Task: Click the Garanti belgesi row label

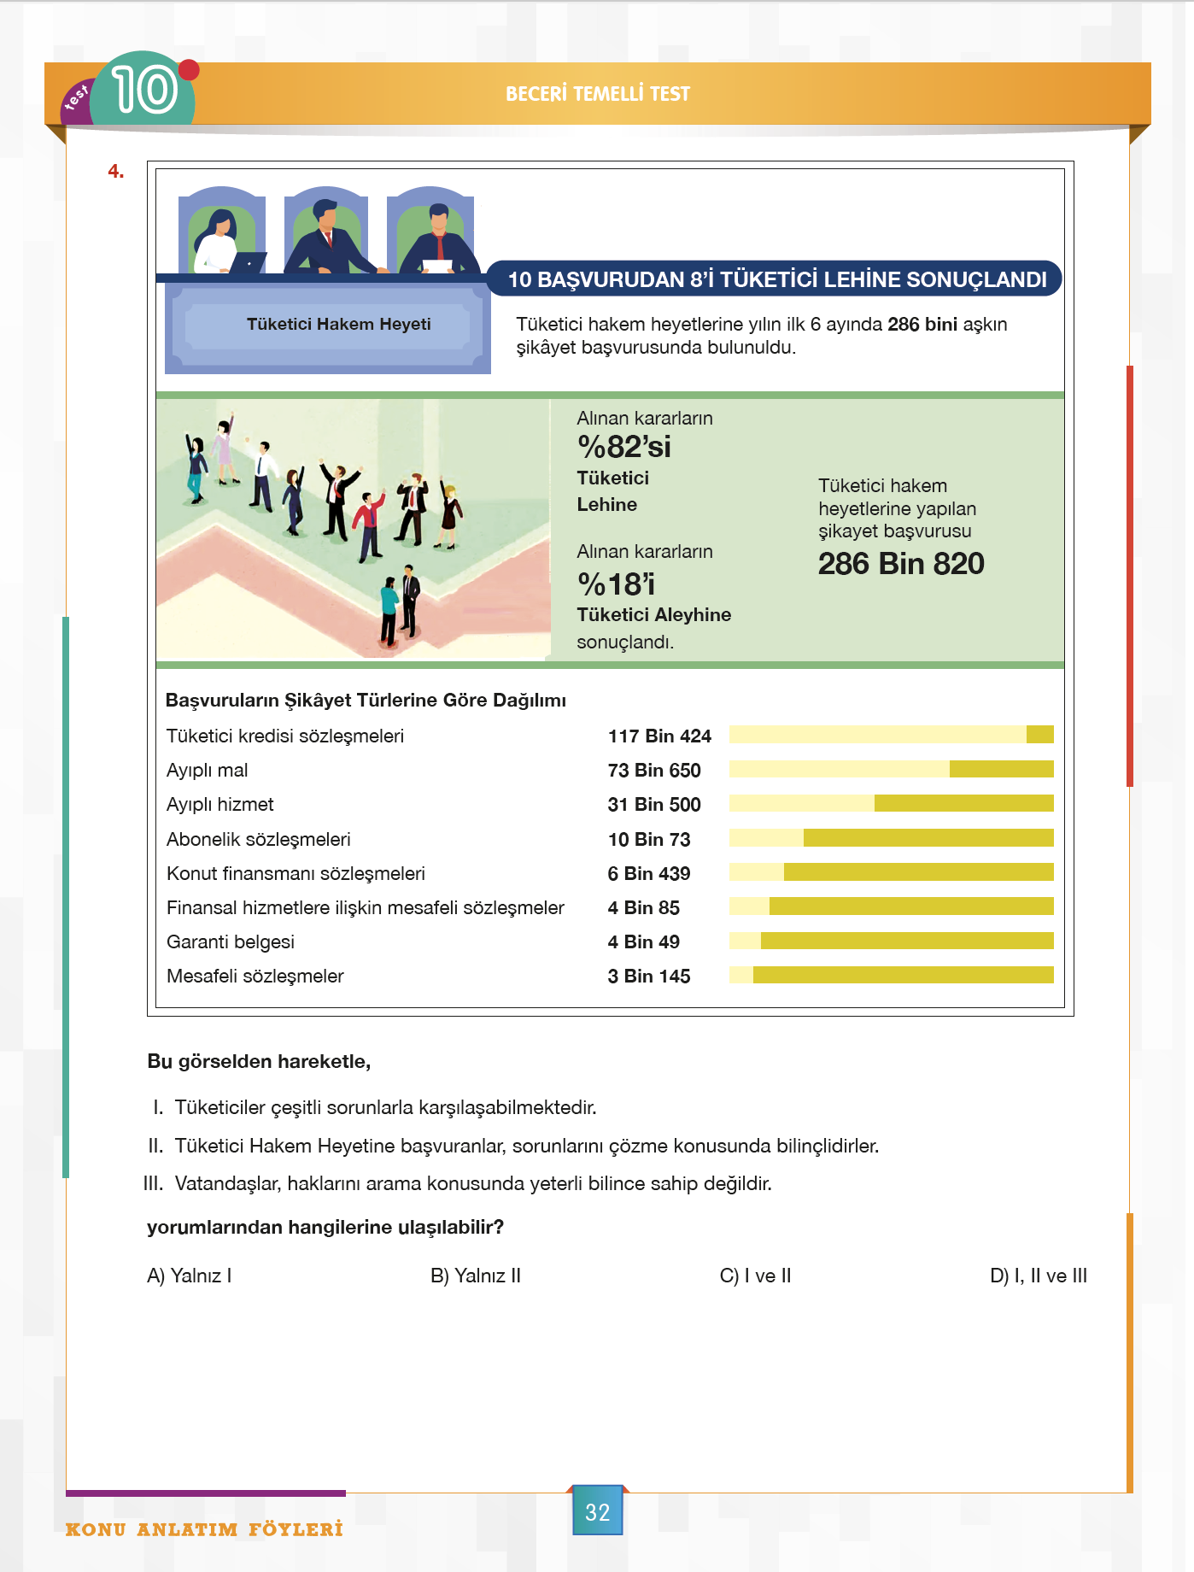Action: pos(231,942)
